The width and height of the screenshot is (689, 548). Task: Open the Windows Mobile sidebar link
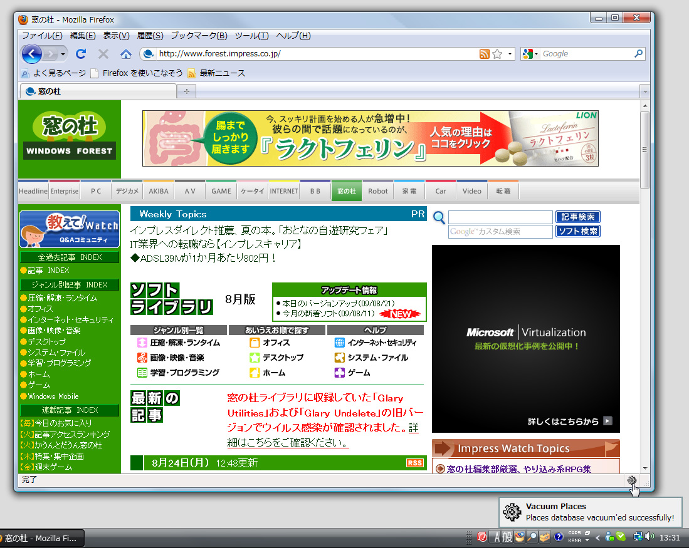53,396
